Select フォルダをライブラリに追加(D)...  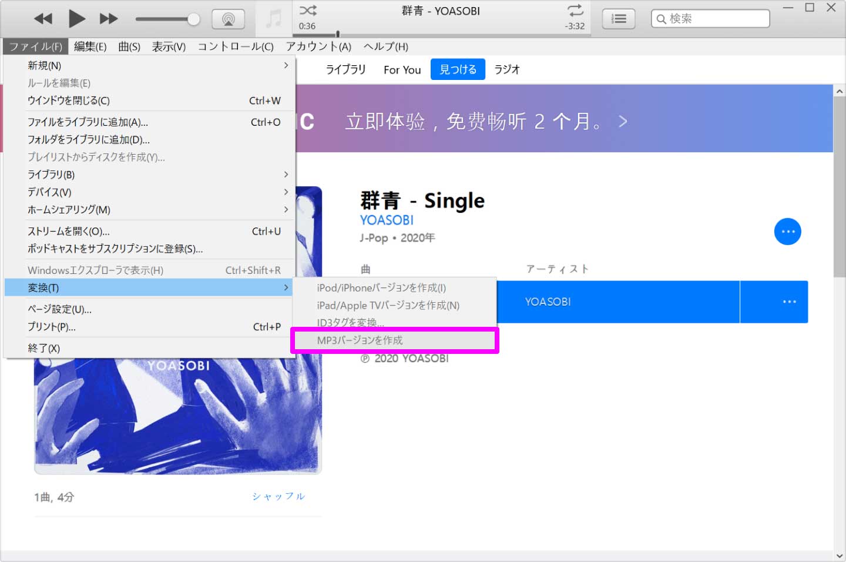[x=149, y=140]
